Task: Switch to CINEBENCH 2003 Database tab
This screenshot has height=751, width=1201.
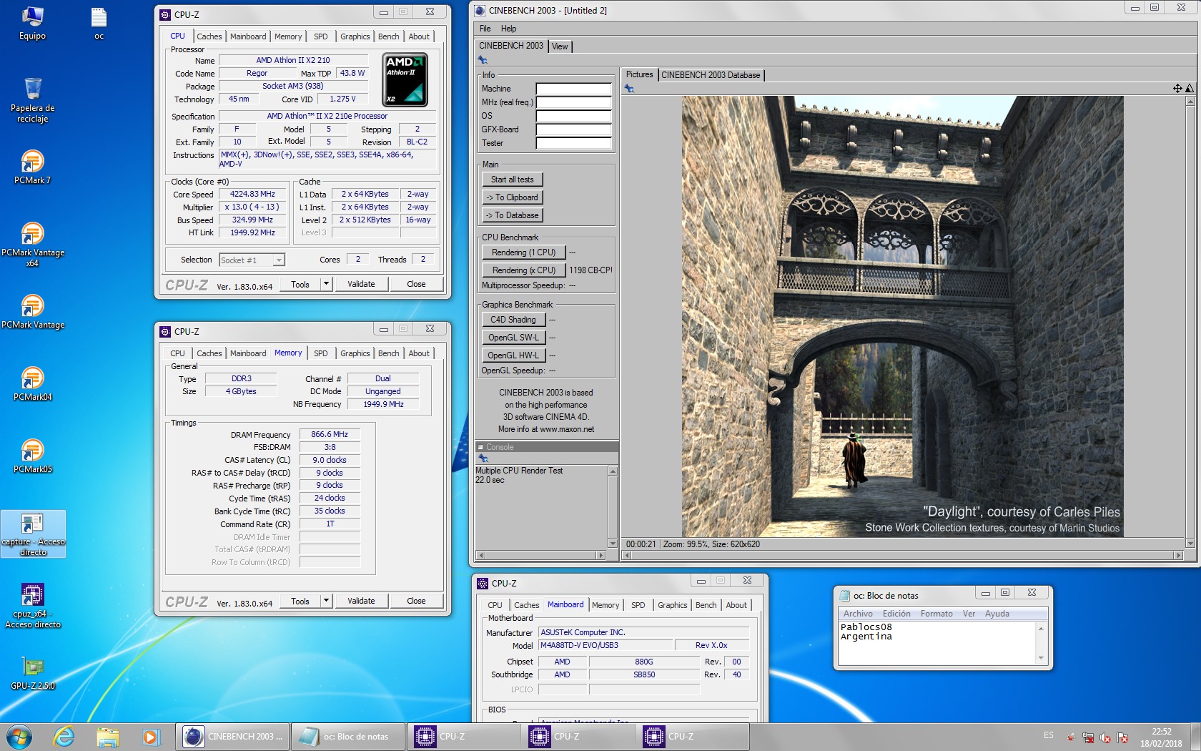Action: 711,75
